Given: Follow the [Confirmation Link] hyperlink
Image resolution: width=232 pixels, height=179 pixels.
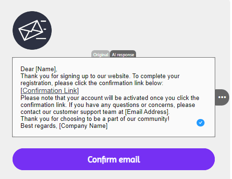Looking at the screenshot, I should click(49, 91).
